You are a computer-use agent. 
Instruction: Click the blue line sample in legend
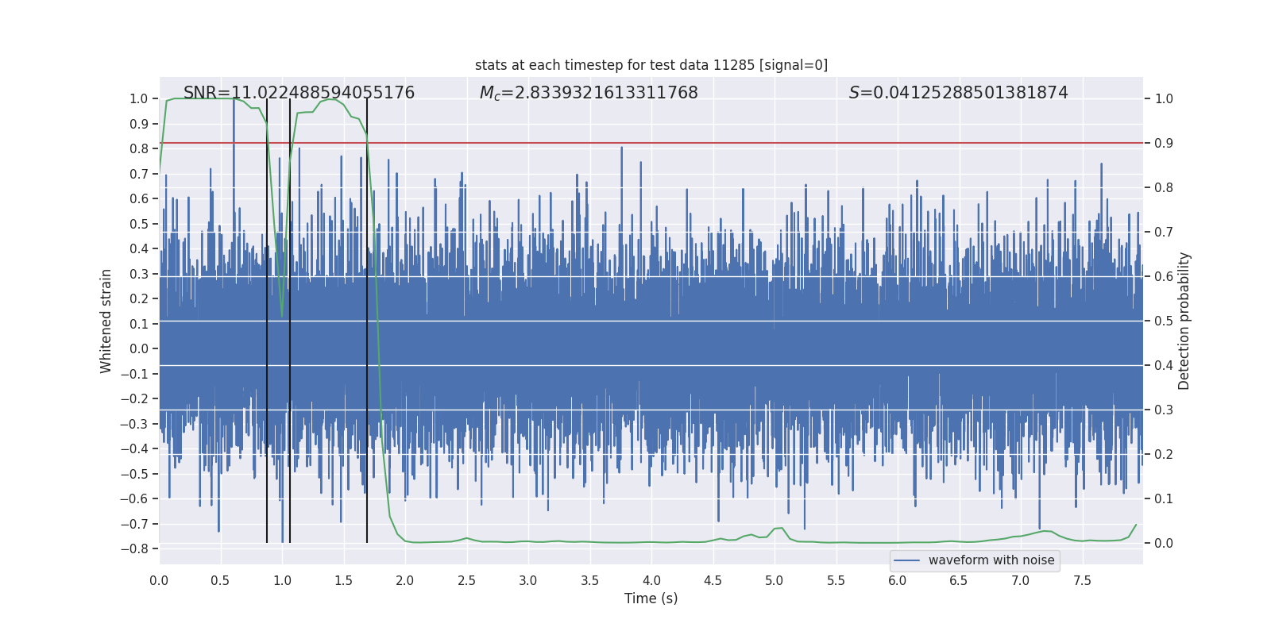[906, 560]
